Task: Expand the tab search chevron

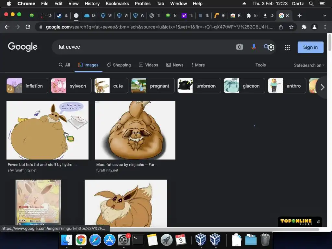Action: coord(325,16)
